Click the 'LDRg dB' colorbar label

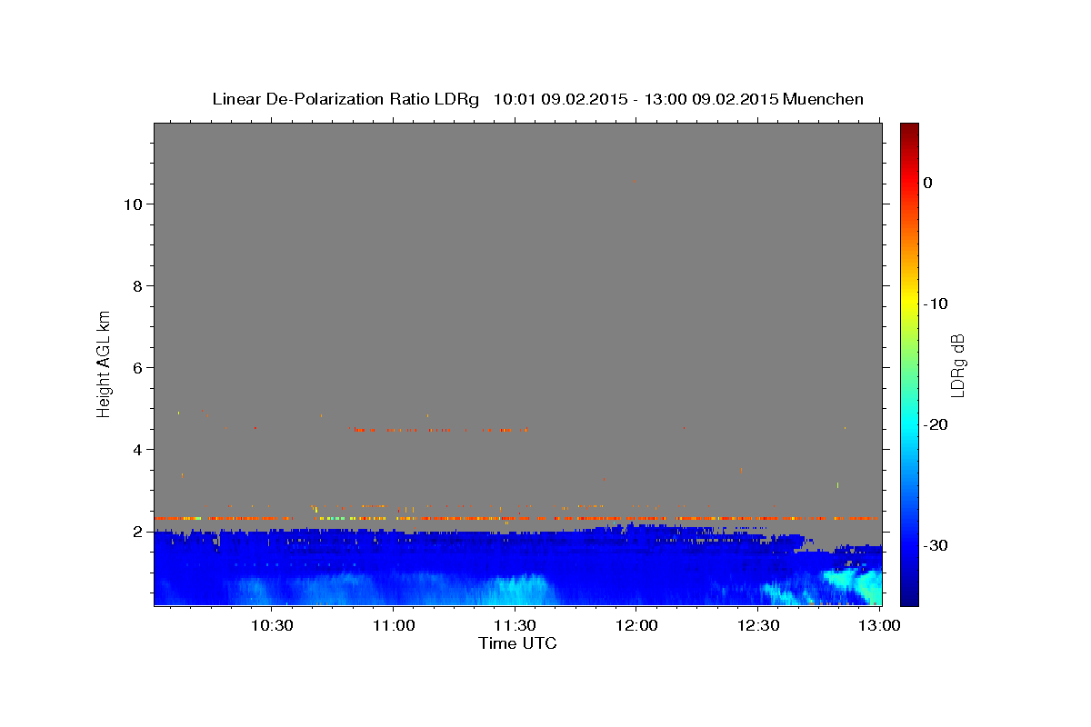[x=956, y=364]
